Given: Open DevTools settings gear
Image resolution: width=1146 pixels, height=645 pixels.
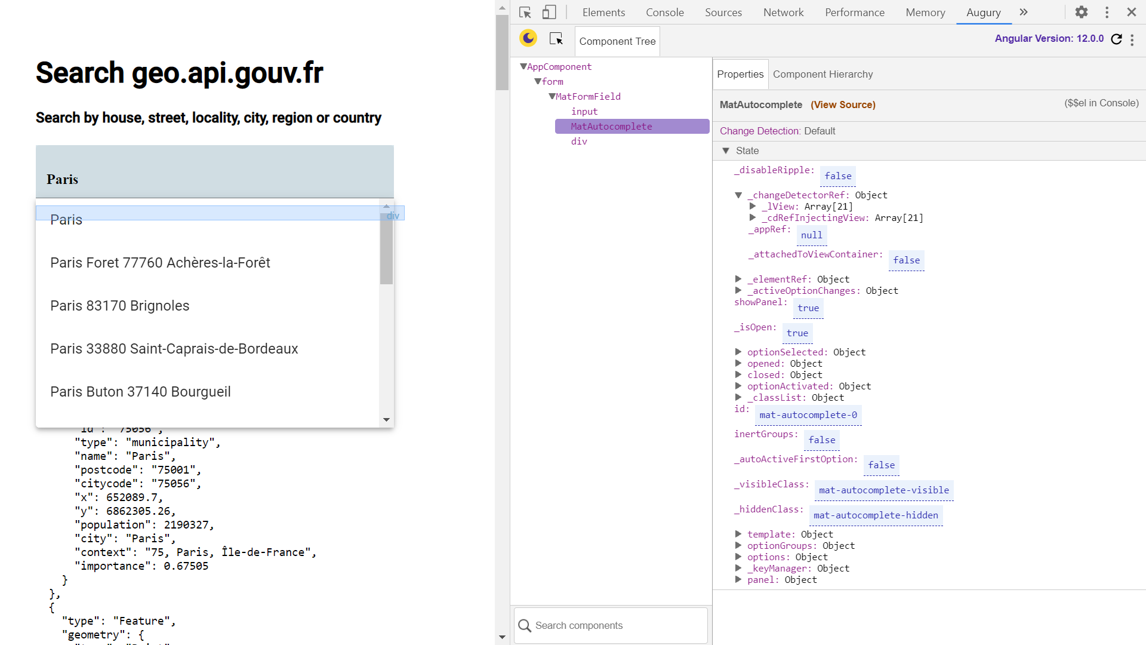Looking at the screenshot, I should tap(1082, 12).
